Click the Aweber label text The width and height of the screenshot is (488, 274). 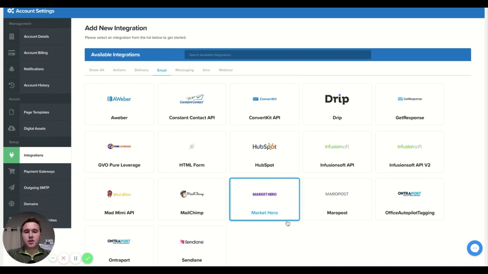pyautogui.click(x=119, y=118)
